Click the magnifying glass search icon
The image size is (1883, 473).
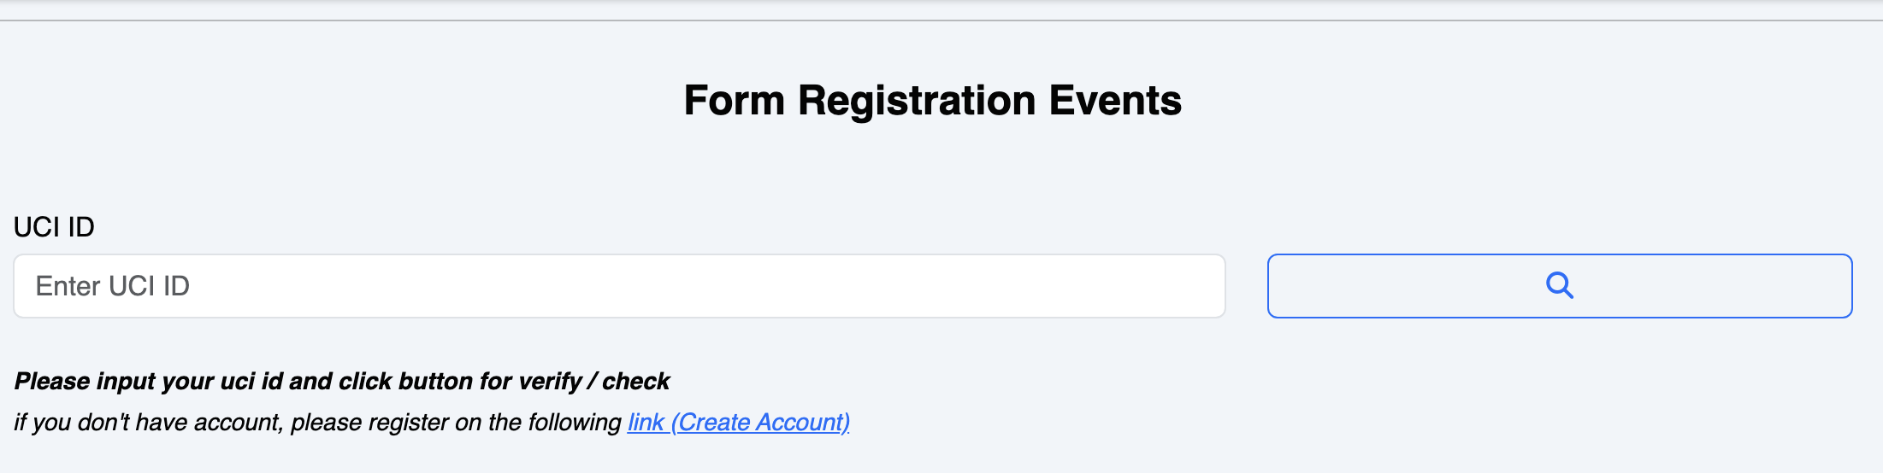(x=1559, y=285)
